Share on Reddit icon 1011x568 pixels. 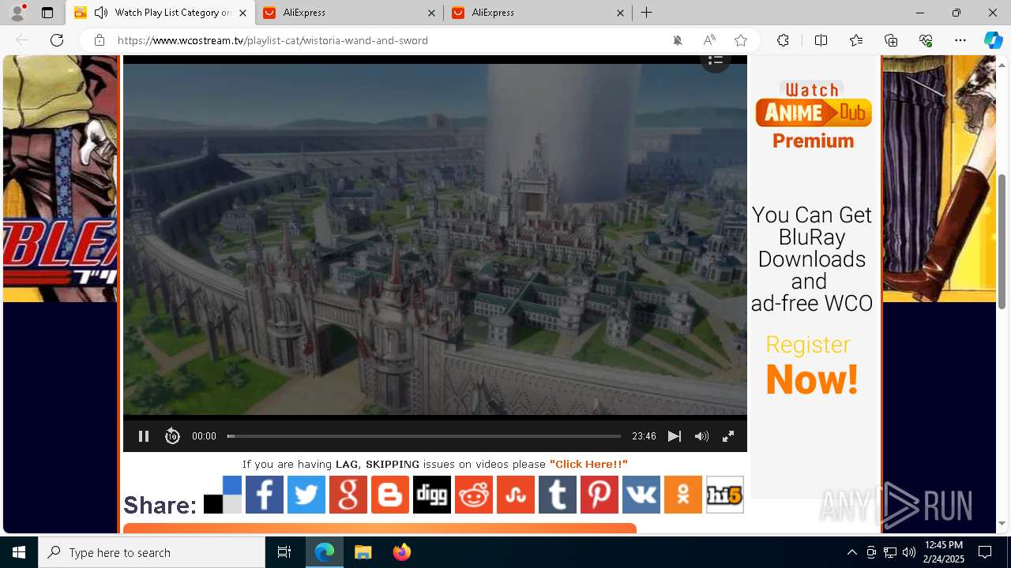[474, 495]
